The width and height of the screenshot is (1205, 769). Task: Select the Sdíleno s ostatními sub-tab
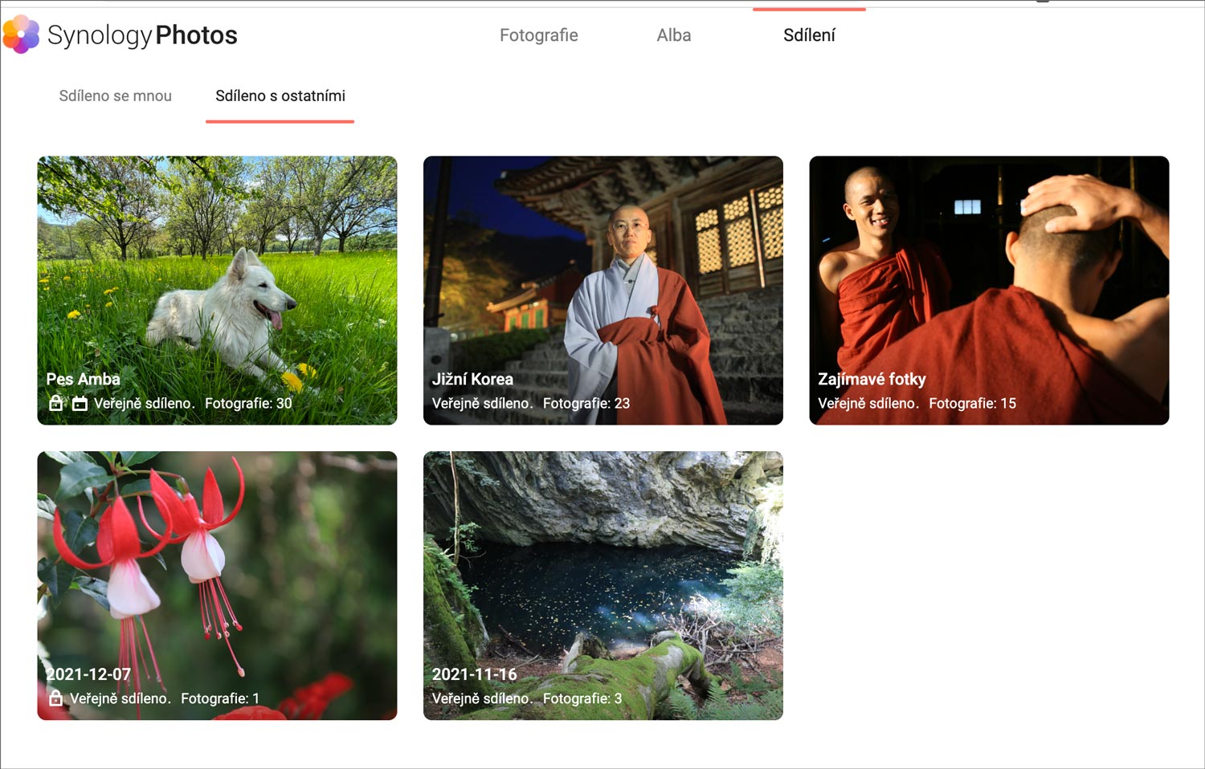tap(280, 96)
